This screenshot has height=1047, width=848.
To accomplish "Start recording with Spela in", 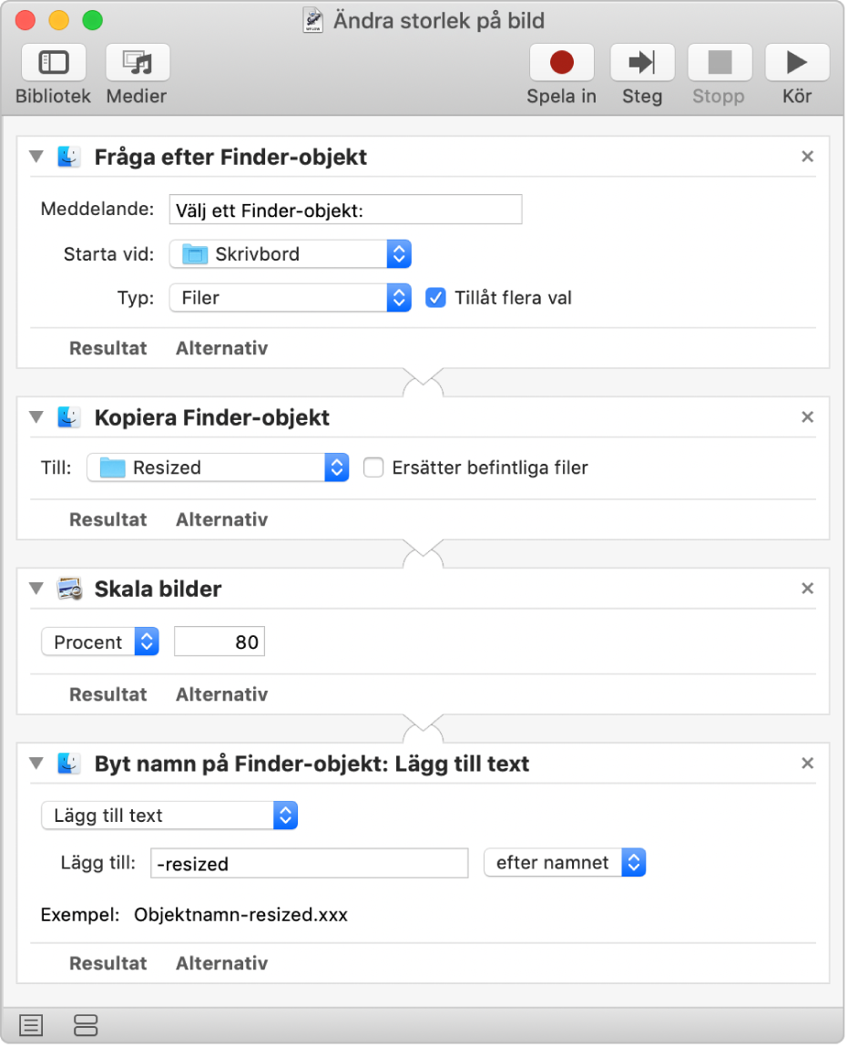I will (562, 63).
